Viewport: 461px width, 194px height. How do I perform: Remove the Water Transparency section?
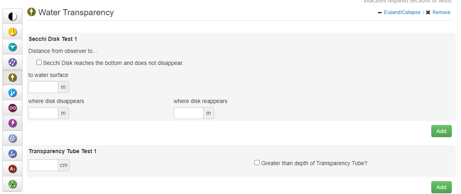pyautogui.click(x=441, y=12)
